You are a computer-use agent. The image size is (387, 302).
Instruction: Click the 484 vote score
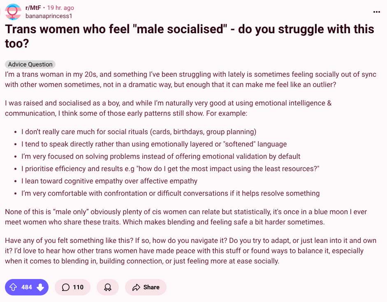click(27, 287)
